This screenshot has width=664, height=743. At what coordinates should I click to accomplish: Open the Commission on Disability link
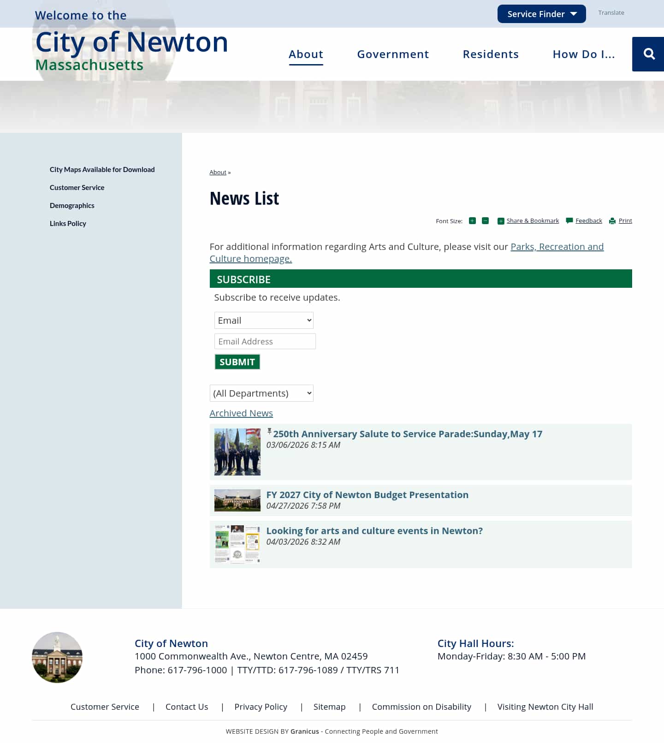421,707
